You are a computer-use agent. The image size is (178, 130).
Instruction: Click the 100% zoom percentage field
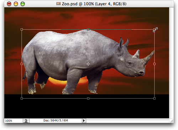point(14,121)
